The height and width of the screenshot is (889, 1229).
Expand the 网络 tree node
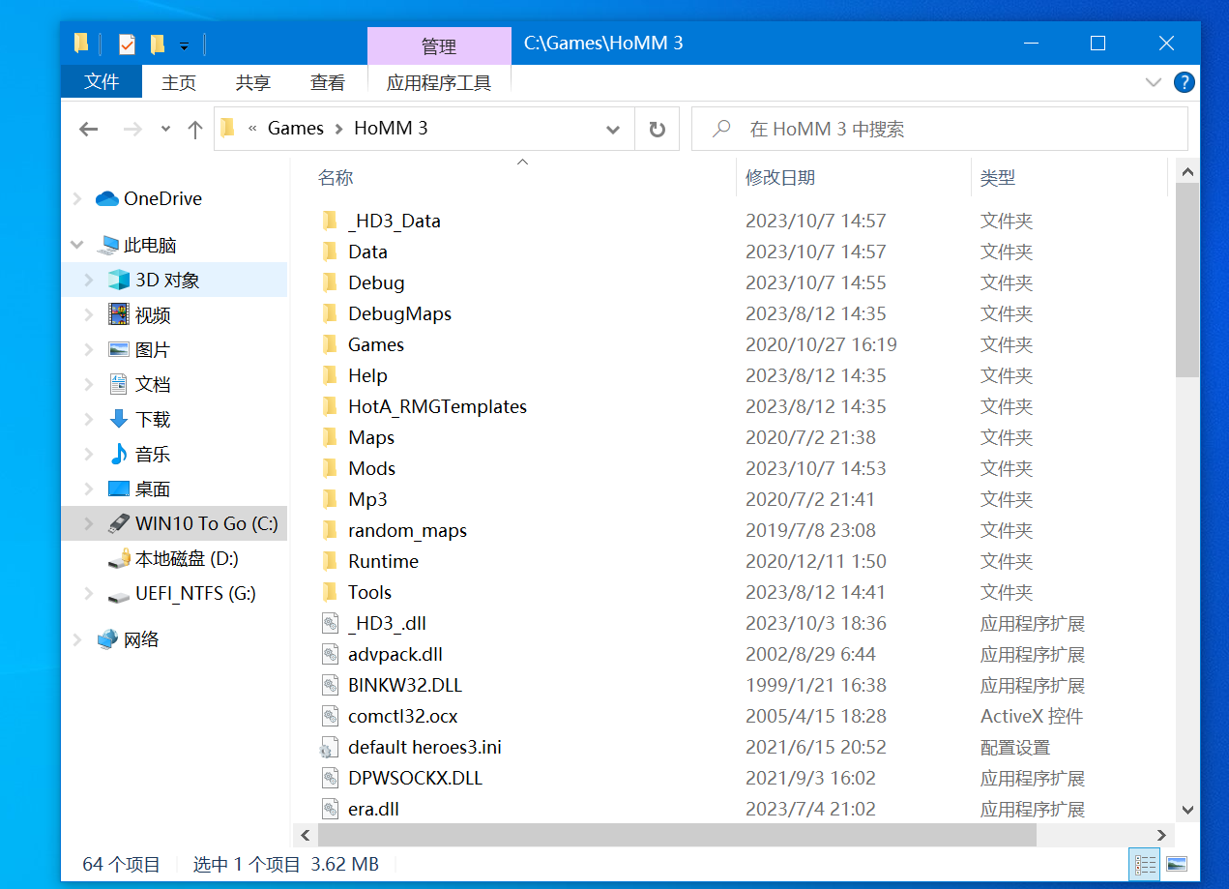coord(77,640)
